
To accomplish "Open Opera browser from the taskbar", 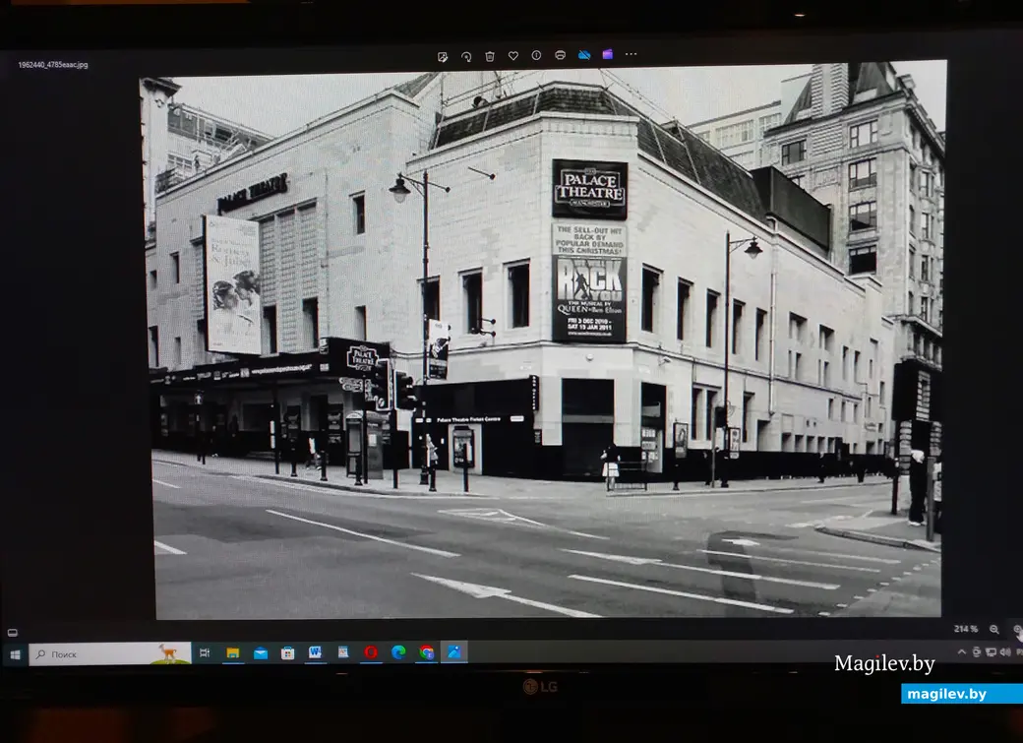I will click(371, 652).
